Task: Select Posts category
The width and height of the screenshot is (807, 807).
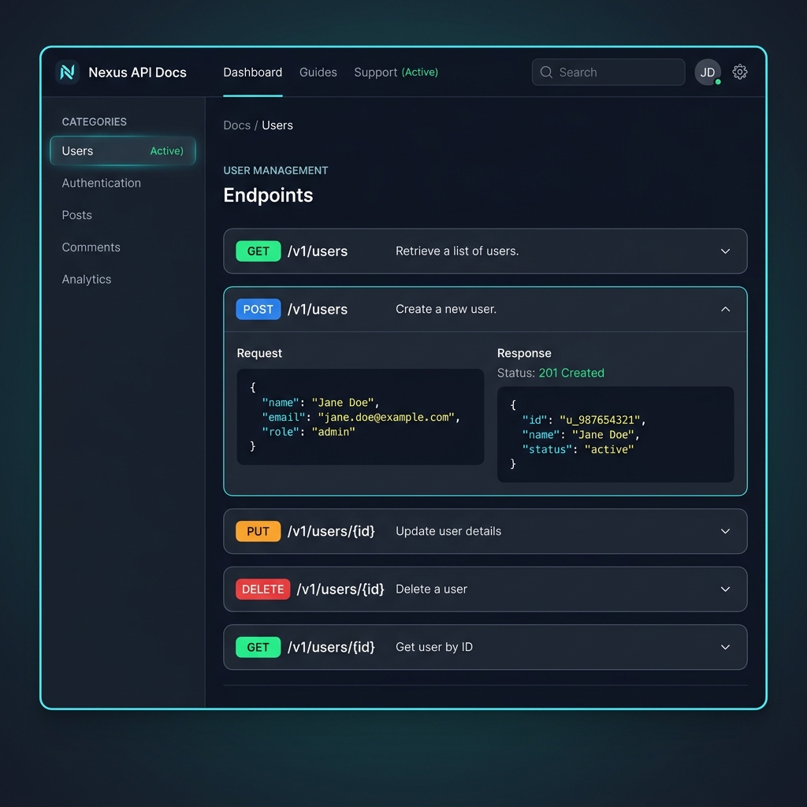Action: click(x=76, y=215)
